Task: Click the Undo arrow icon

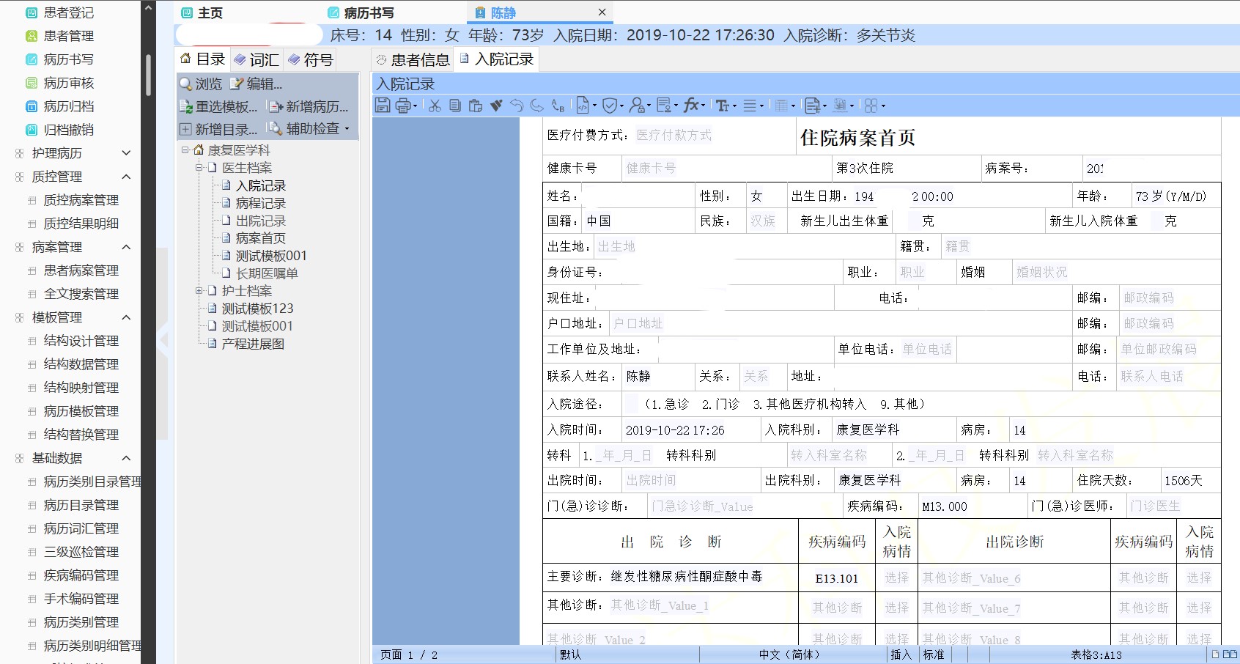Action: pos(517,106)
